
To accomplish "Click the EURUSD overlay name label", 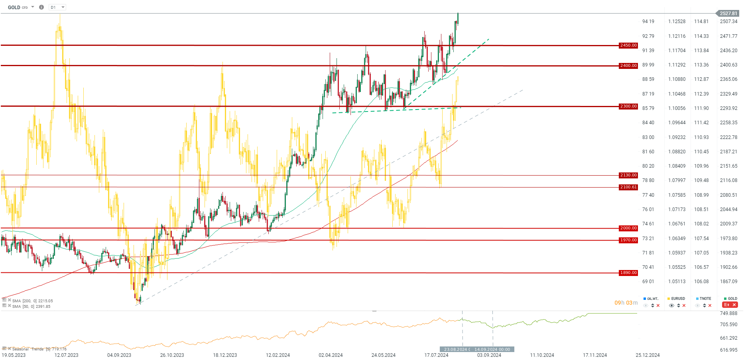I will coord(678,299).
